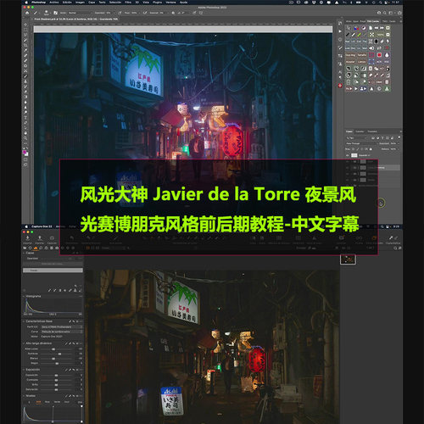Toggle the top layer group's eye visibility icon
This screenshot has width=424, height=424.
coord(347,155)
